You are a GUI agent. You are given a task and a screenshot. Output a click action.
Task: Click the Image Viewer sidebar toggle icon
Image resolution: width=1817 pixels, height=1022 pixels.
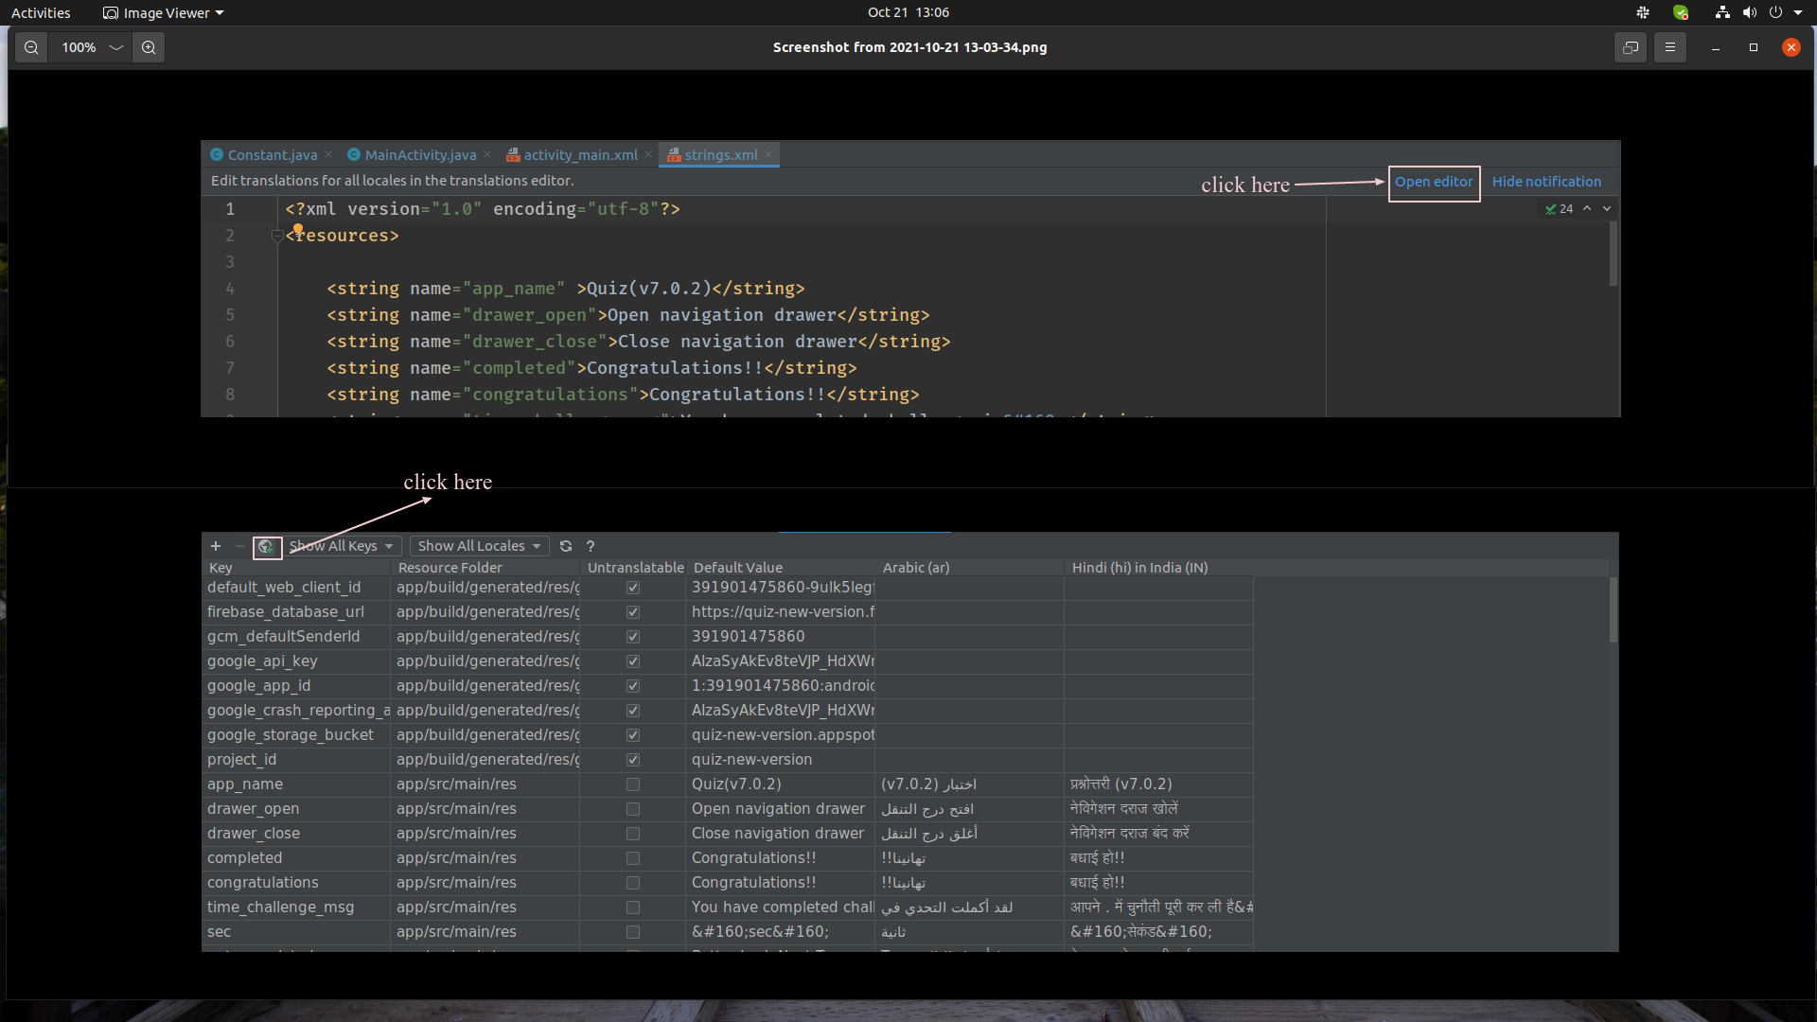click(1631, 47)
